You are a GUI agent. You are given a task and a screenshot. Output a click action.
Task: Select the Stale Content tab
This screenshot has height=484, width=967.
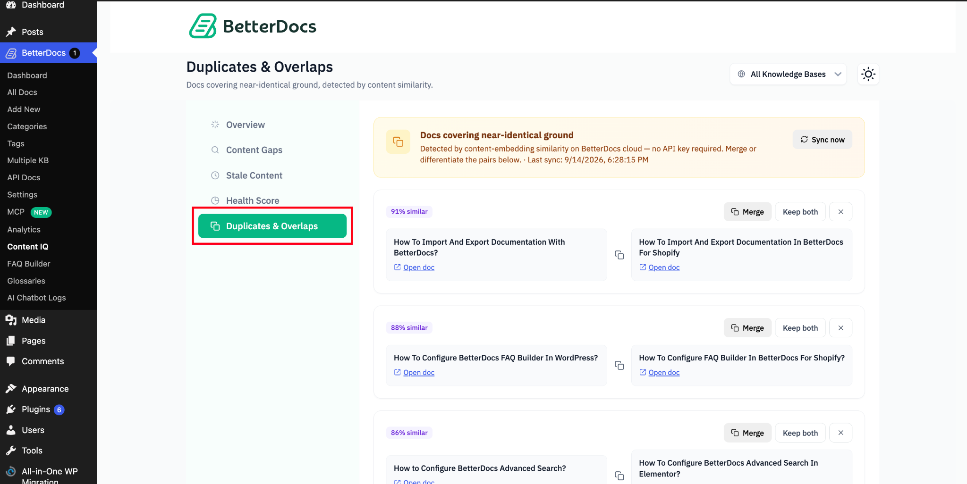[x=272, y=175]
